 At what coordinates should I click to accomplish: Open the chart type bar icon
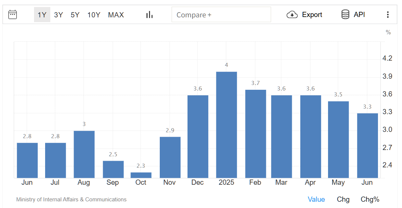(x=149, y=15)
